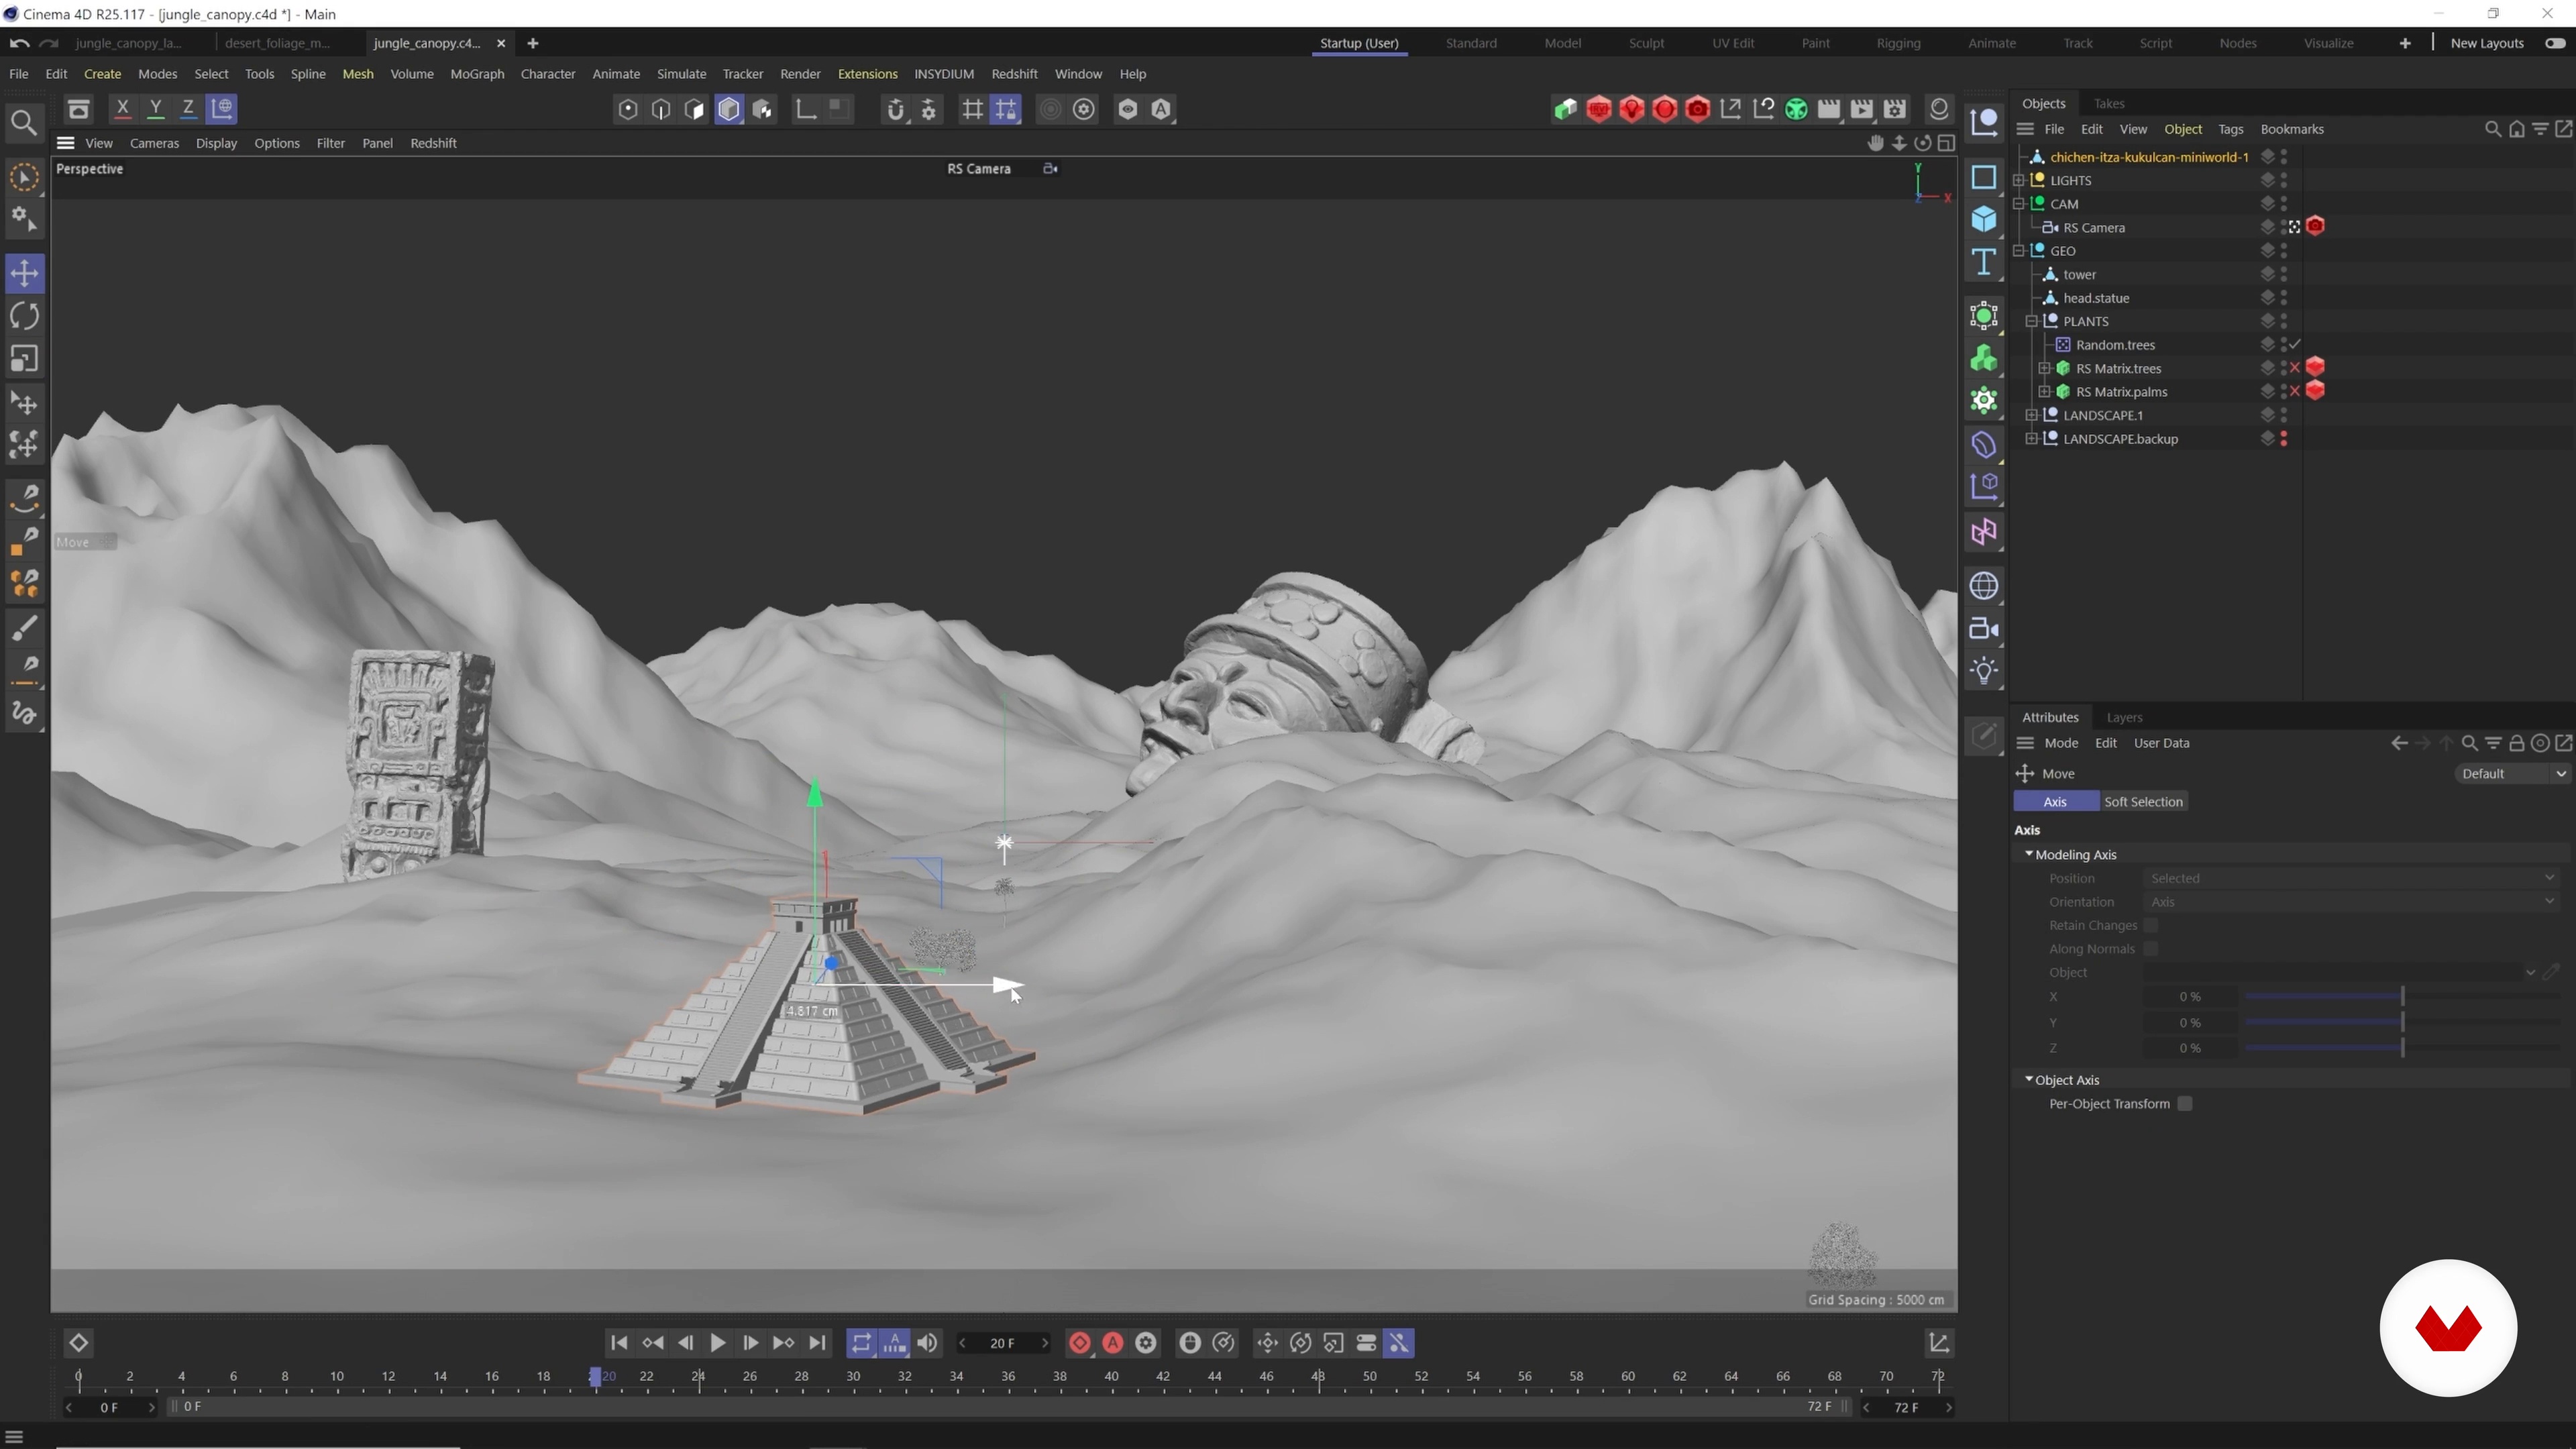This screenshot has height=1449, width=2576.
Task: Click the Cube primitive icon
Action: point(1984,220)
